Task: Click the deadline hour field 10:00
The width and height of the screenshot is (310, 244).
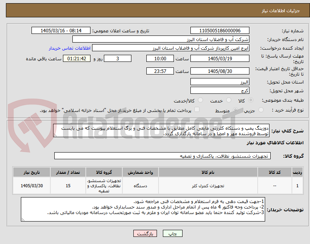Action: [x=160, y=58]
